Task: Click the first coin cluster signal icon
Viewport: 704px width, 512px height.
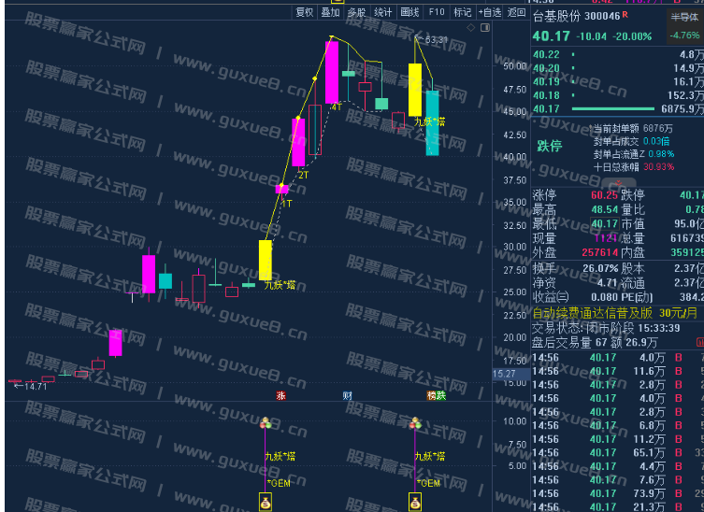Action: 266,422
